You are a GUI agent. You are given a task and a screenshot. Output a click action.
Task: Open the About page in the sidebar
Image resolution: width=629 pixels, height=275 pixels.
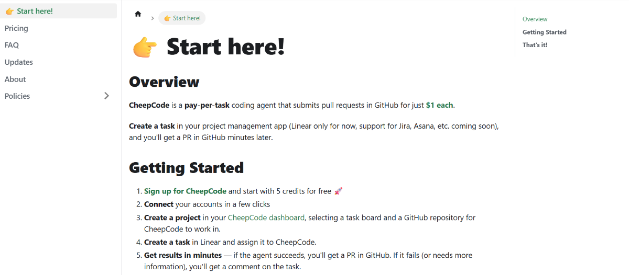click(x=15, y=79)
